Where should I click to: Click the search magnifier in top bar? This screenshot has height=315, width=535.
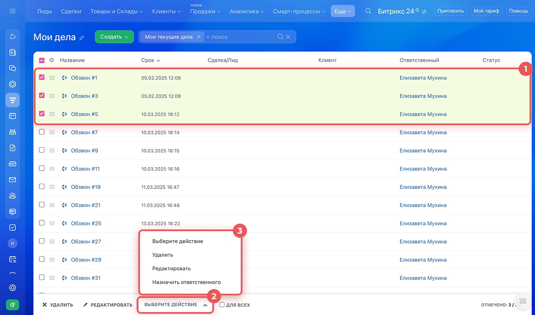[x=368, y=11]
